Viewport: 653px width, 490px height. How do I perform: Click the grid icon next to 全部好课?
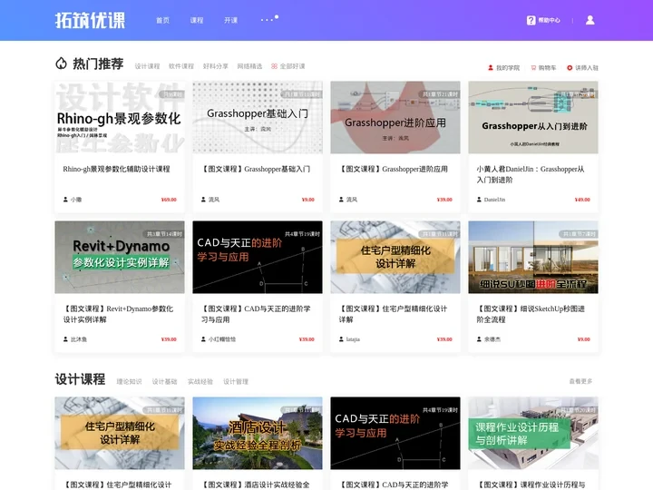tap(274, 66)
